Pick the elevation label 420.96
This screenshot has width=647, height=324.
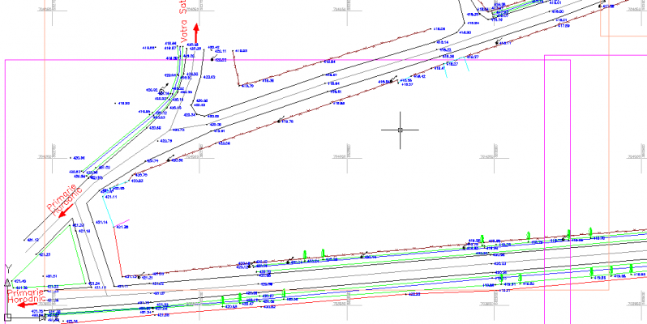click(79, 158)
